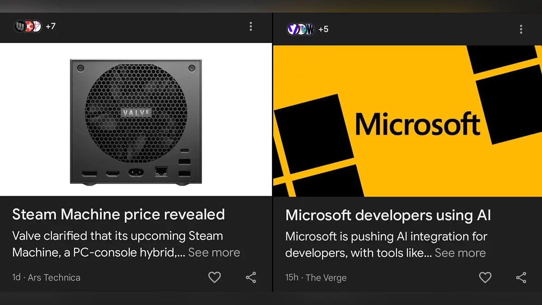Viewport: 542px width, 305px height.
Task: Share the Steam Machine price story
Action: pos(251,277)
